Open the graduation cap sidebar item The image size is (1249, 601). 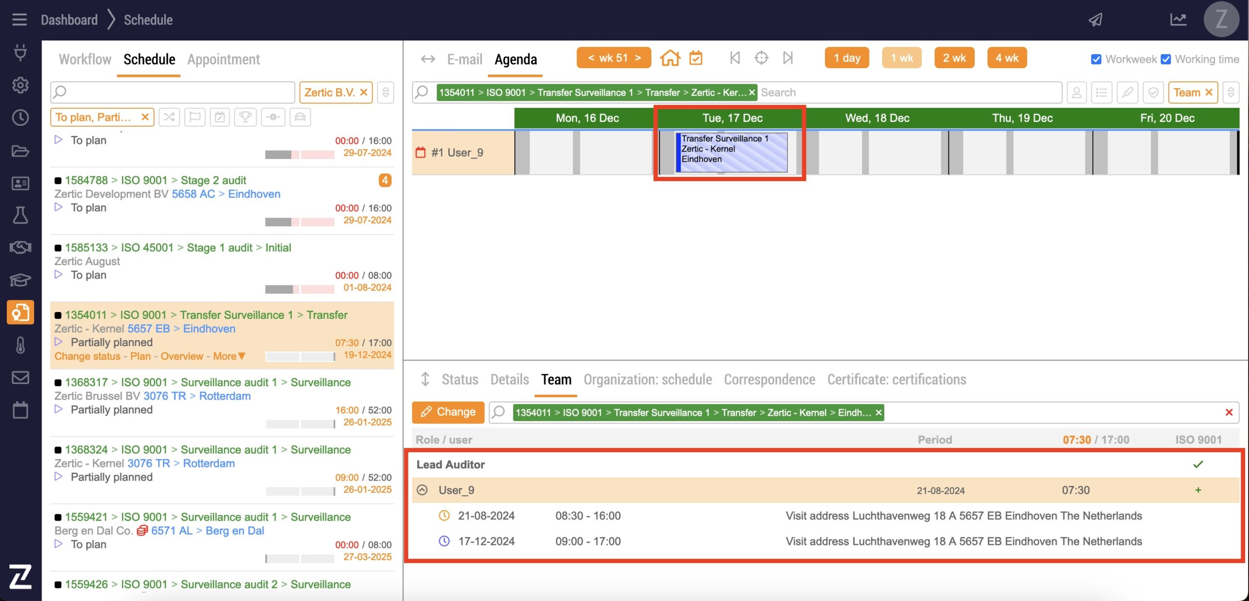(20, 280)
